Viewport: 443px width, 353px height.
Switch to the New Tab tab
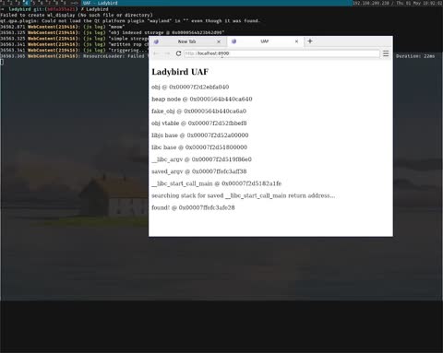pyautogui.click(x=187, y=41)
